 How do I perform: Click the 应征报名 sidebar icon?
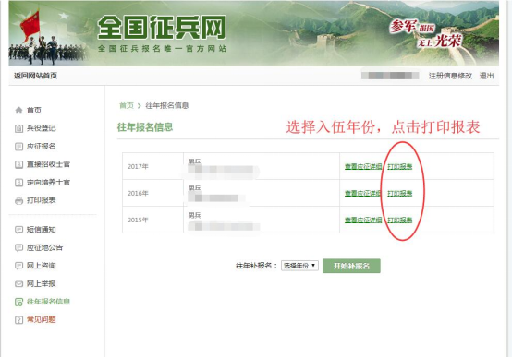tap(18, 147)
